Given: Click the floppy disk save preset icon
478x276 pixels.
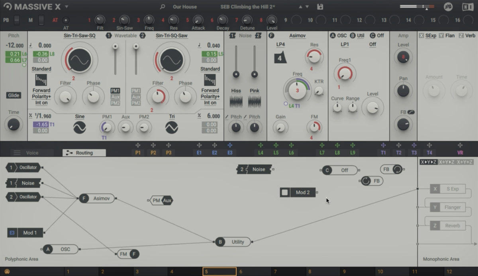Looking at the screenshot, I should (x=320, y=7).
